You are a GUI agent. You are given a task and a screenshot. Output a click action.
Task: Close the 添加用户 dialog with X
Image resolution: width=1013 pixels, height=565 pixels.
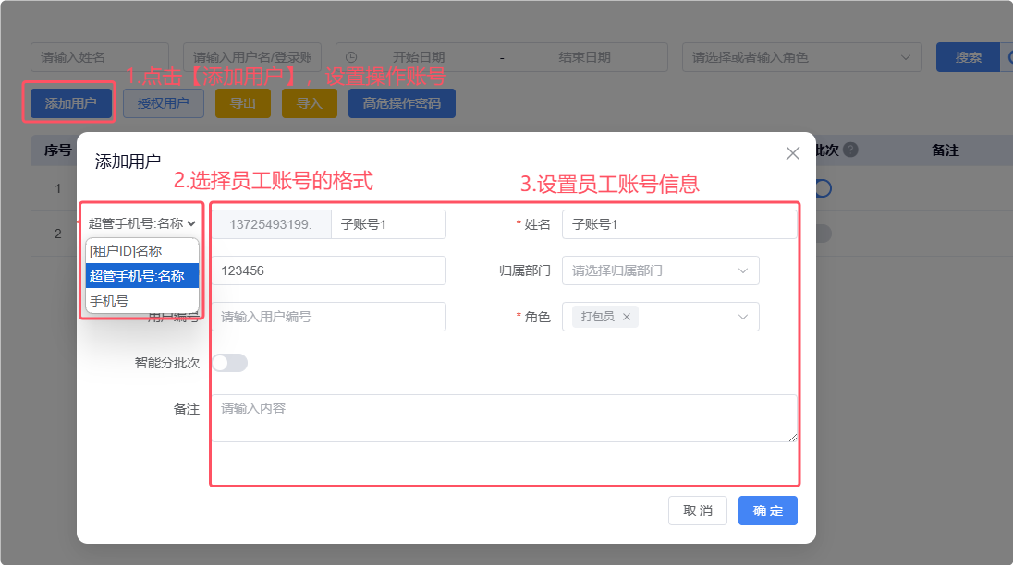(x=792, y=153)
